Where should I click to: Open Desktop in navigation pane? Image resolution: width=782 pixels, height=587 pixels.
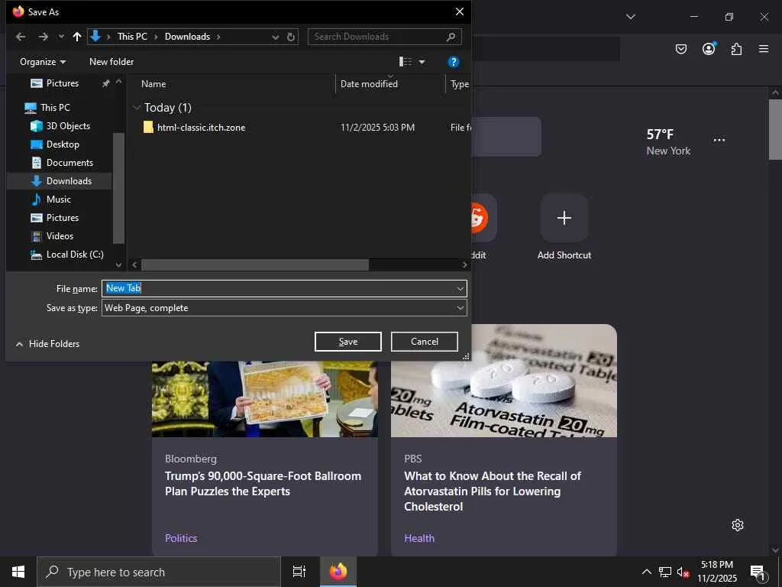(x=63, y=144)
